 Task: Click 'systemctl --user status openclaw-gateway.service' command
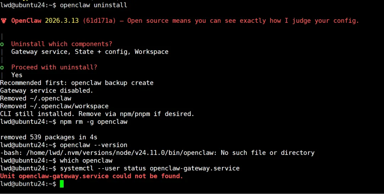click(150, 168)
